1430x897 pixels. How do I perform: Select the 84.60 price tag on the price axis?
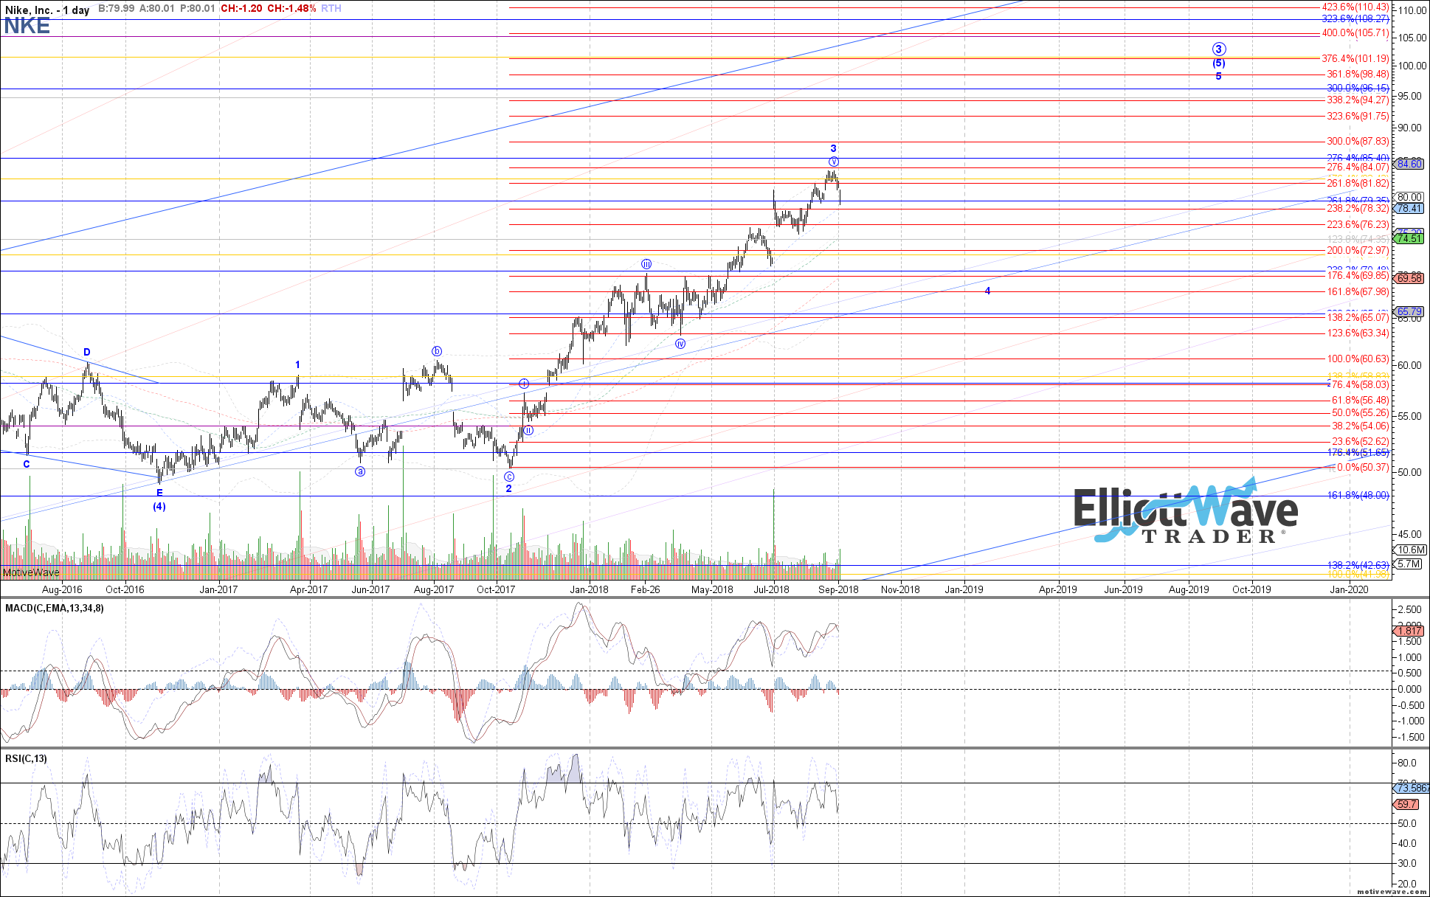[1410, 164]
